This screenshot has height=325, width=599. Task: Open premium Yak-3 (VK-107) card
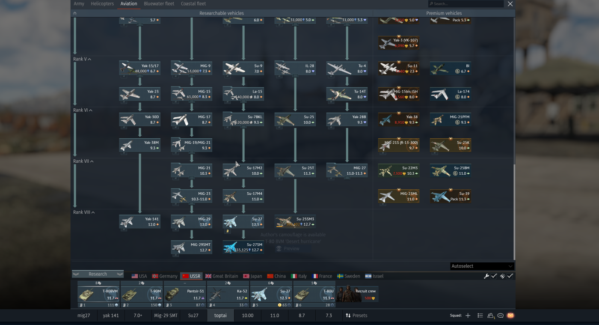coord(399,43)
